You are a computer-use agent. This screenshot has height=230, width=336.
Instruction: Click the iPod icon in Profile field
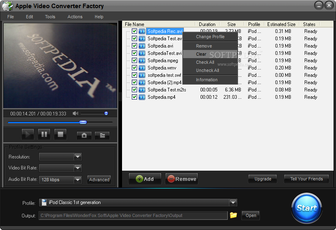44,202
